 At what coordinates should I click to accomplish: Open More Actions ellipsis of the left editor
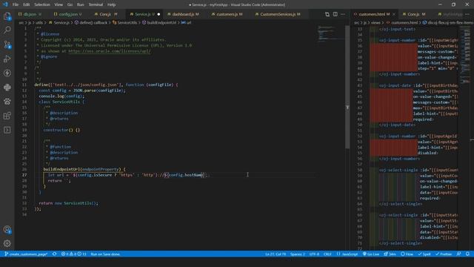click(343, 14)
